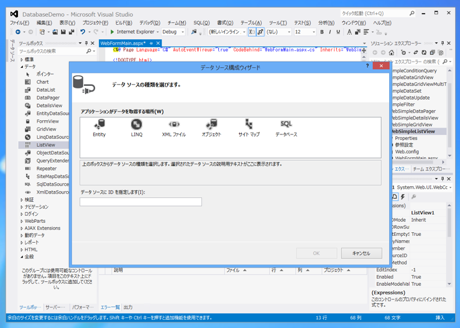Select Repeater in the toolbox
The width and height of the screenshot is (460, 328).
pos(47,169)
